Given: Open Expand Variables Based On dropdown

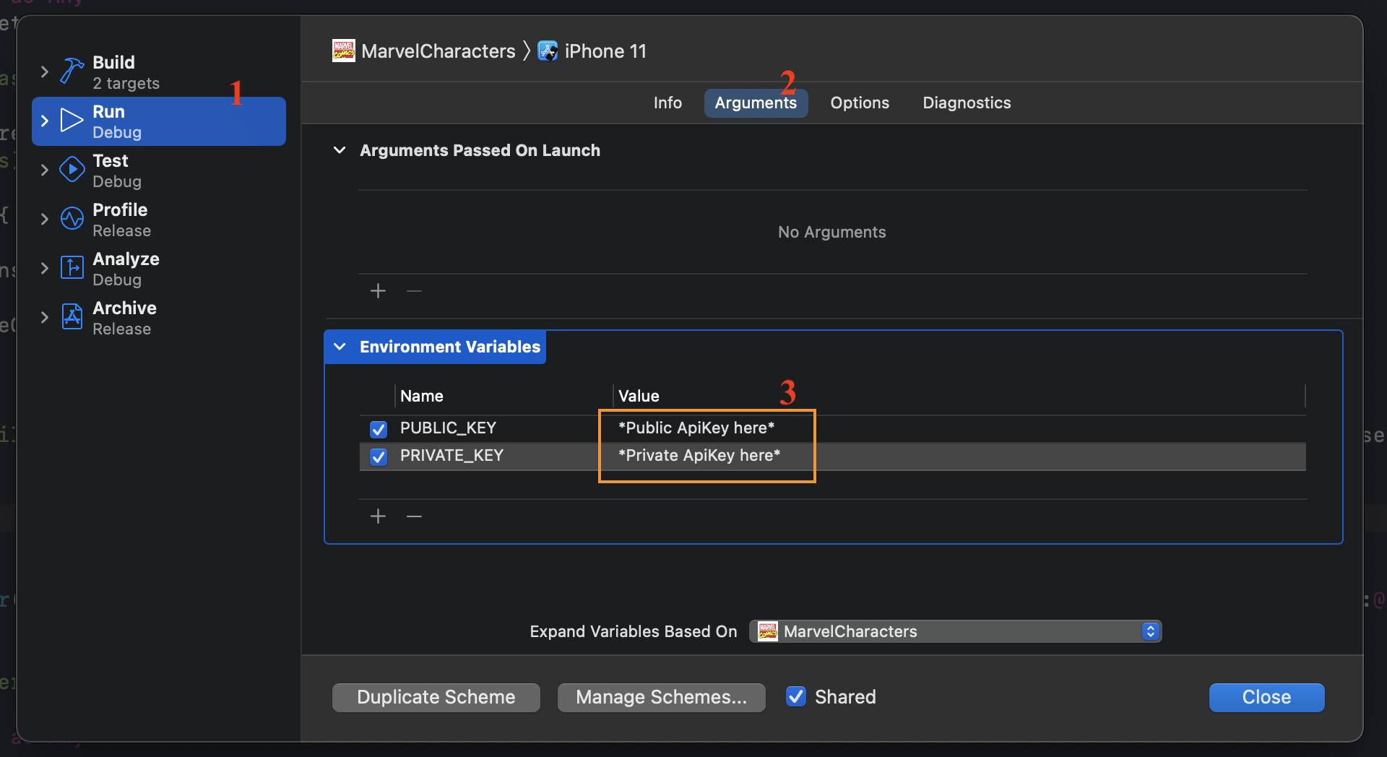Looking at the screenshot, I should point(955,631).
